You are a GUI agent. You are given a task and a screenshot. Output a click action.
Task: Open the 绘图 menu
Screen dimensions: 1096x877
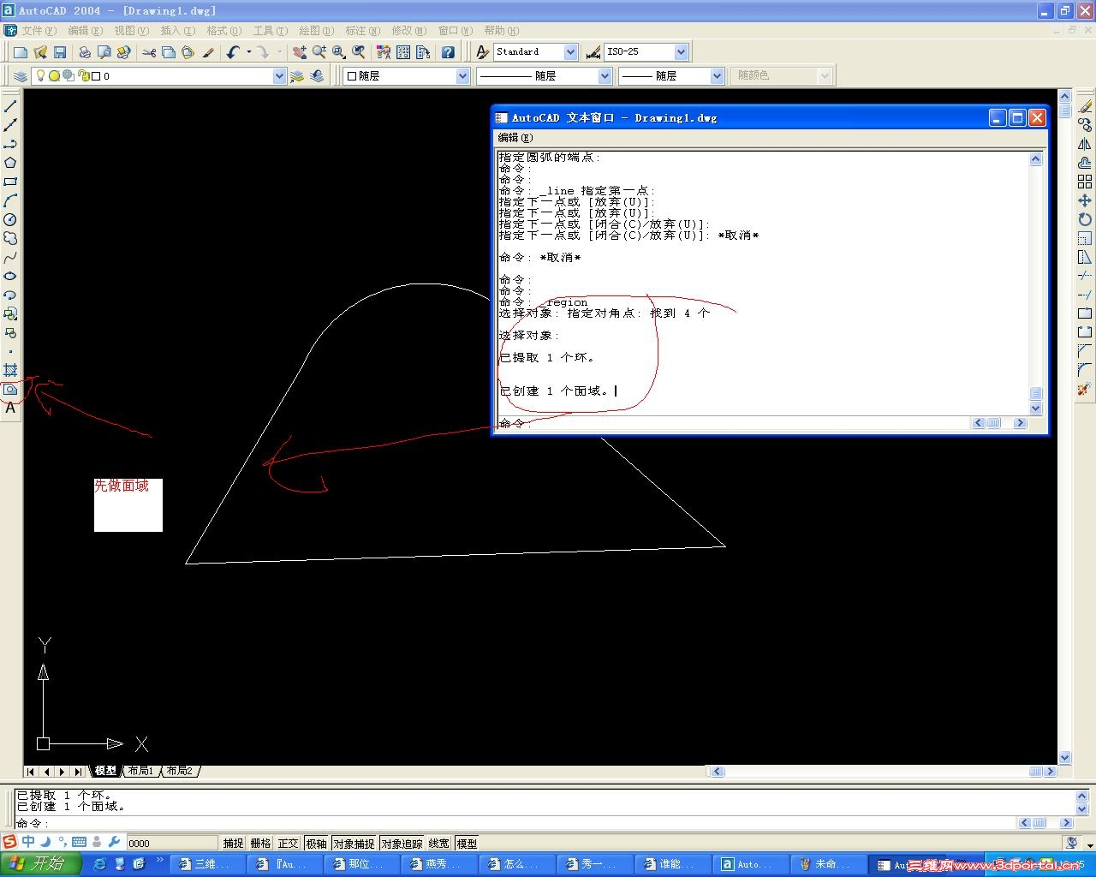pos(317,30)
